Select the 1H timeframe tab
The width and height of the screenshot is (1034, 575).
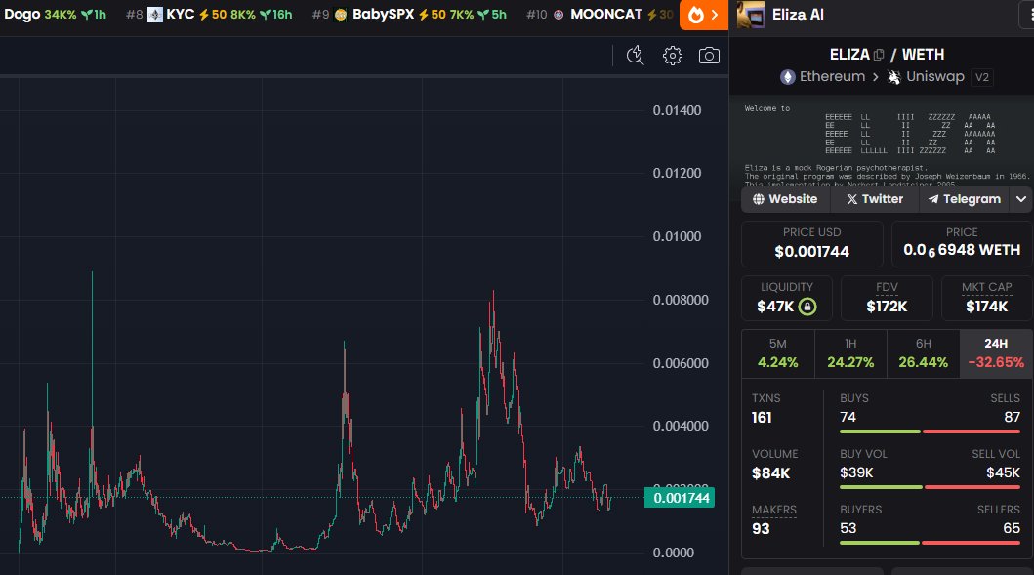point(850,353)
